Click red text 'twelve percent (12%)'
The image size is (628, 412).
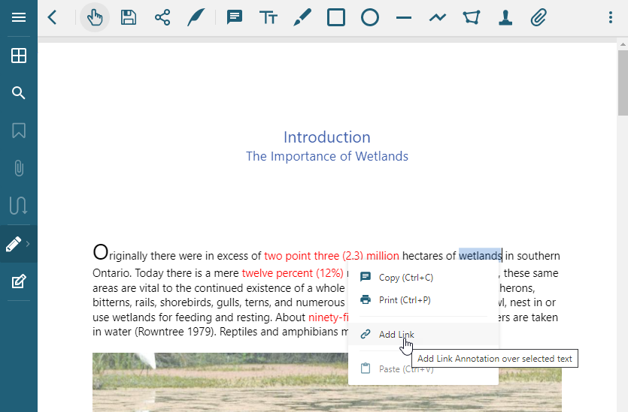pos(293,273)
